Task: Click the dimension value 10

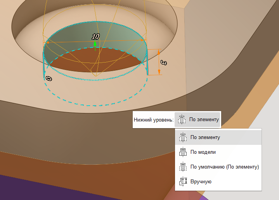Action: coord(95,37)
